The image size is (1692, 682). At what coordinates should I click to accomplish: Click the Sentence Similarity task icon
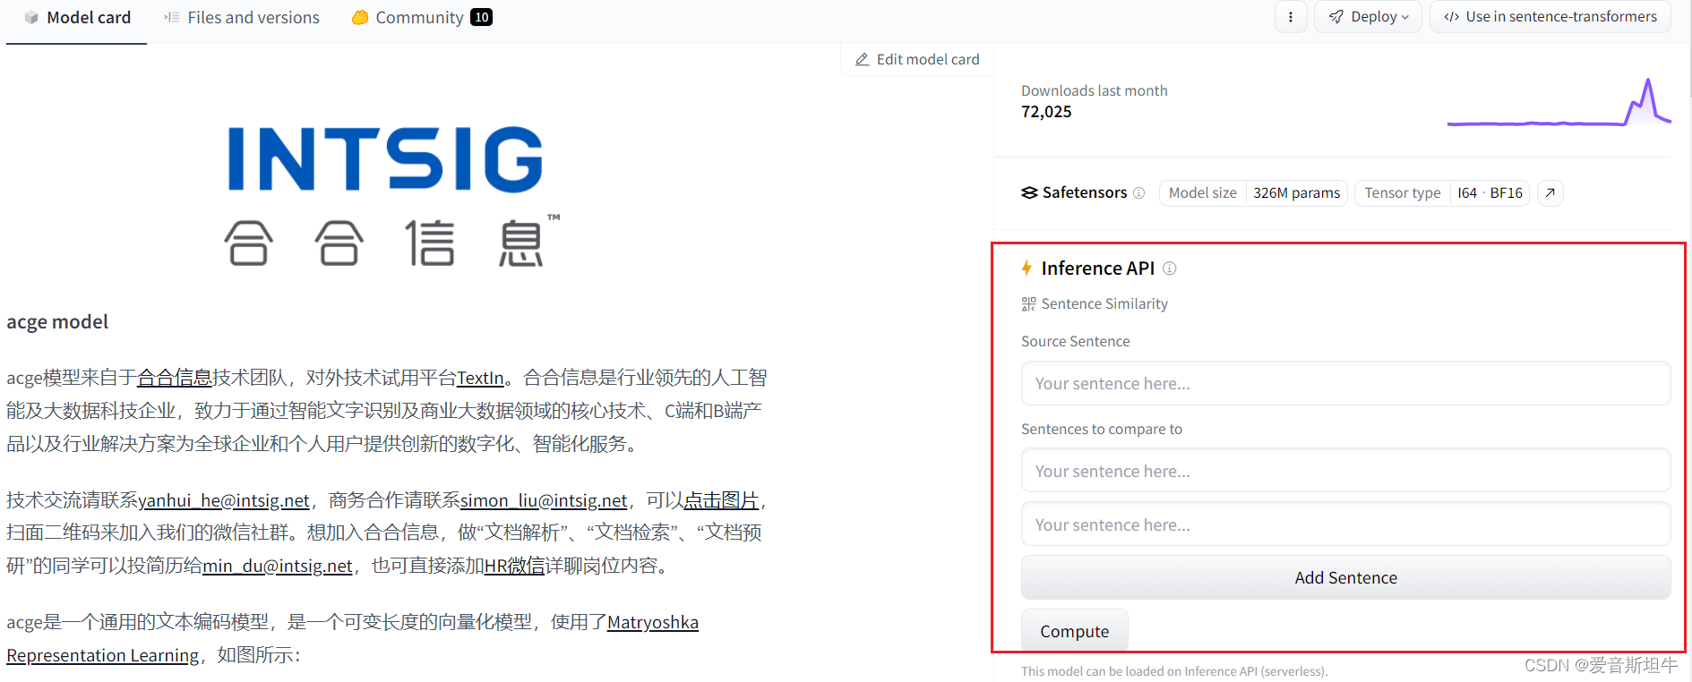pos(1028,304)
